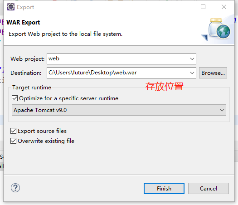Image resolution: width=238 pixels, height=205 pixels.
Task: Click the red 存放位置 annotation text
Action: tap(165, 87)
